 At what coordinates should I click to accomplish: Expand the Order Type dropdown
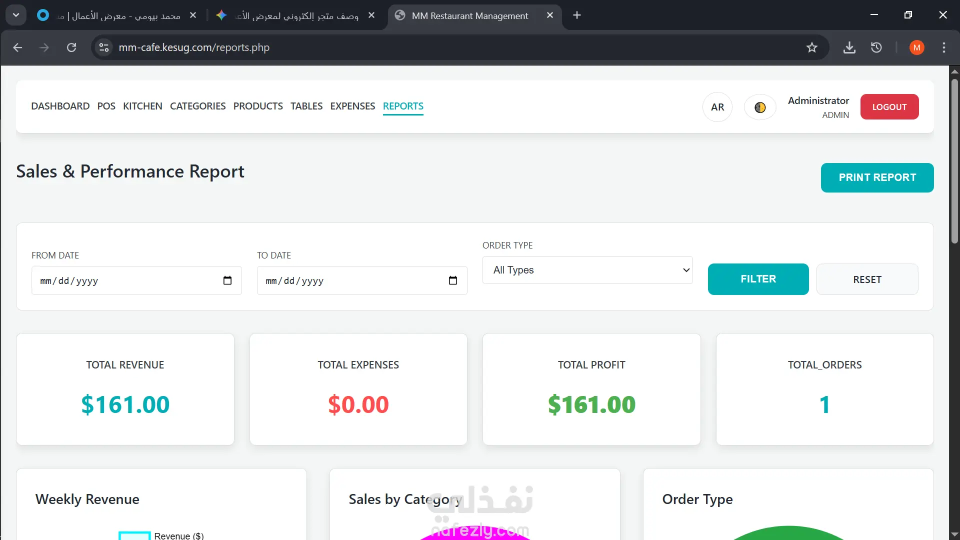tap(587, 270)
